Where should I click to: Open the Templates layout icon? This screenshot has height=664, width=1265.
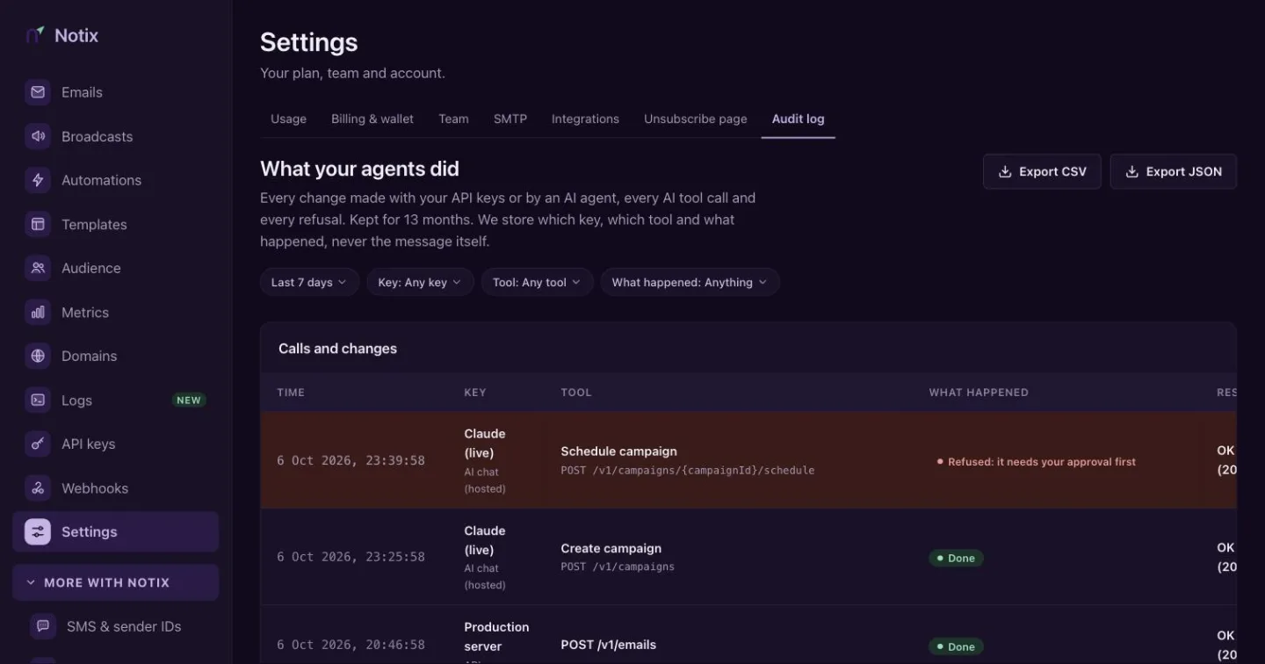(x=38, y=224)
